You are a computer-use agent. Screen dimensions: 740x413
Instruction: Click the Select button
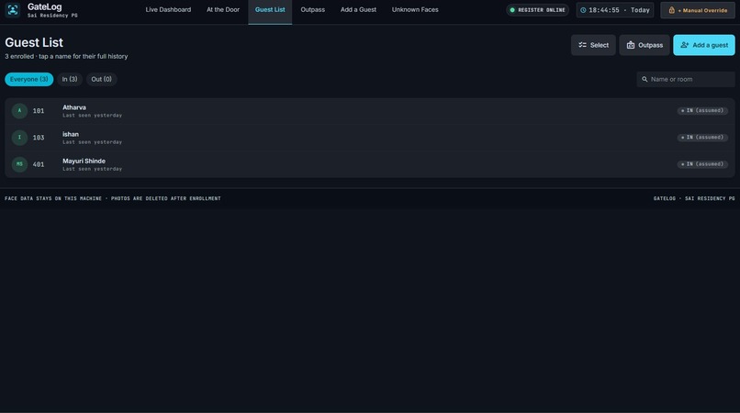pos(593,45)
